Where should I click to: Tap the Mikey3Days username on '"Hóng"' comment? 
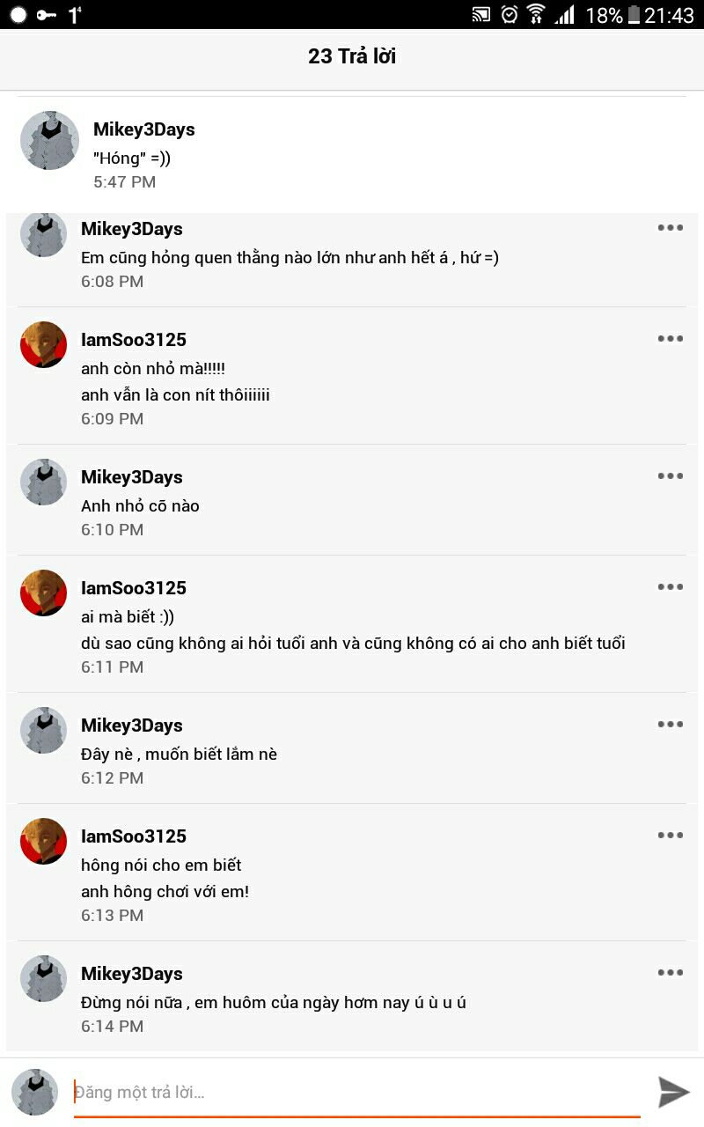(x=144, y=129)
